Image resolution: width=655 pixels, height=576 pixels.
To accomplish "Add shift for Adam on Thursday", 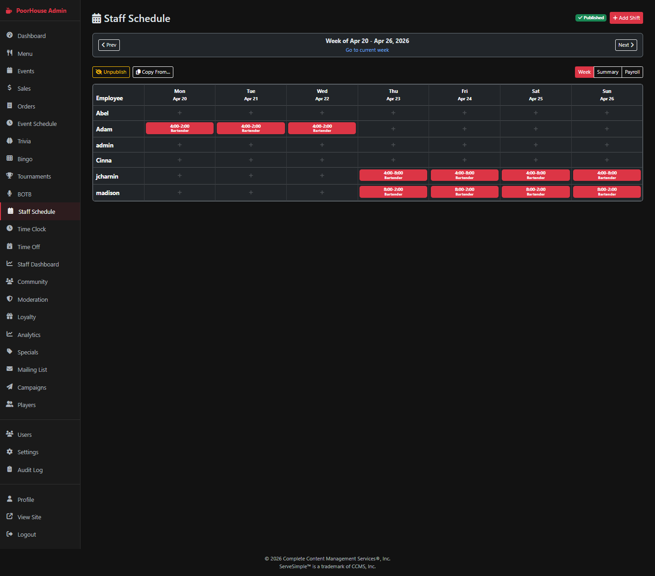I will point(393,129).
